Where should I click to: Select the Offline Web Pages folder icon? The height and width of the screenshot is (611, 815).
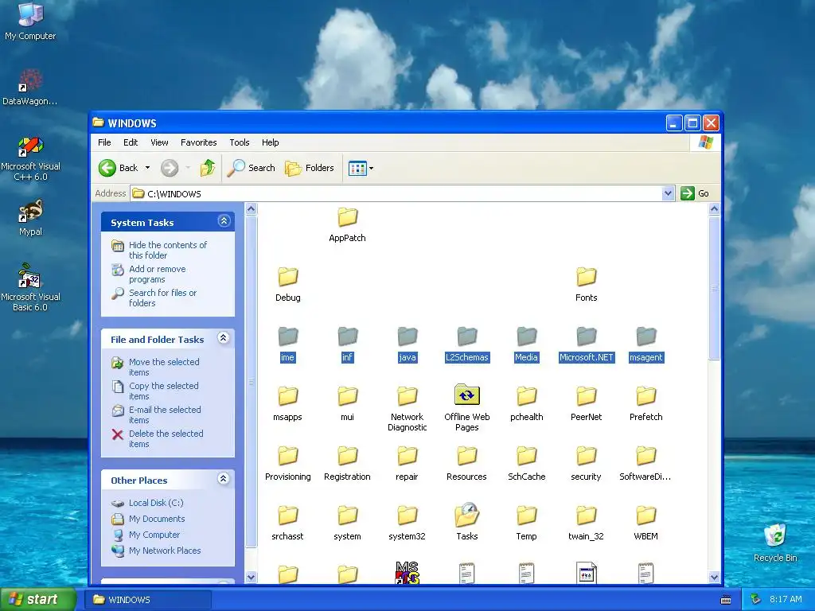tap(466, 395)
